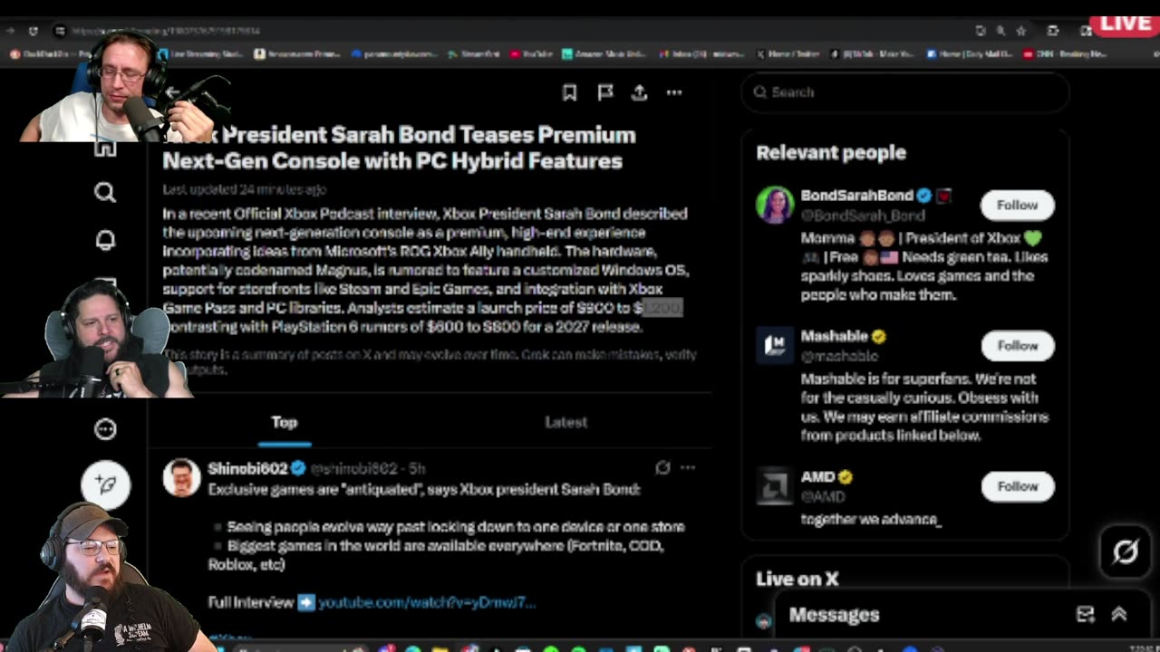Screen dimensions: 1160x652
Task: Click the white Post compose button
Action: pyautogui.click(x=106, y=484)
